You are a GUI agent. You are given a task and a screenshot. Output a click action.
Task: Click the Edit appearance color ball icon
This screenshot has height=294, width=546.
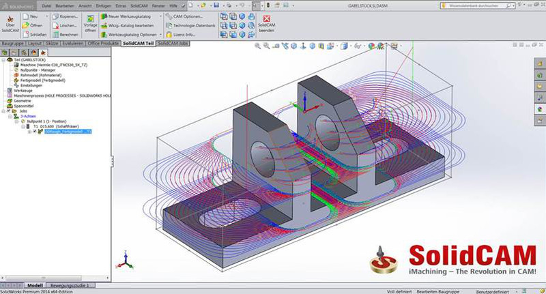pyautogui.click(x=372, y=46)
